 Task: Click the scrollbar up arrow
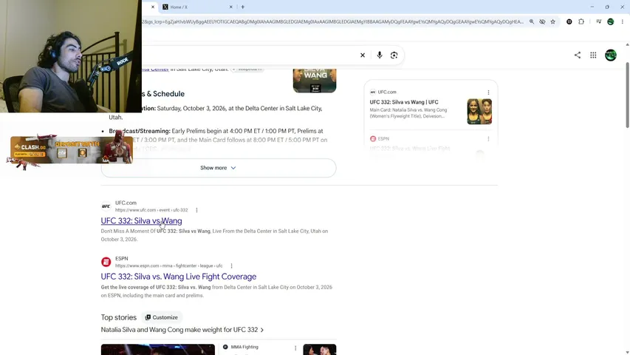point(627,44)
